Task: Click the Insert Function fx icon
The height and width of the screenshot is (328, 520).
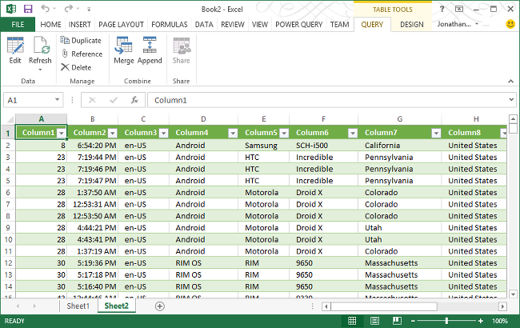Action: click(134, 100)
